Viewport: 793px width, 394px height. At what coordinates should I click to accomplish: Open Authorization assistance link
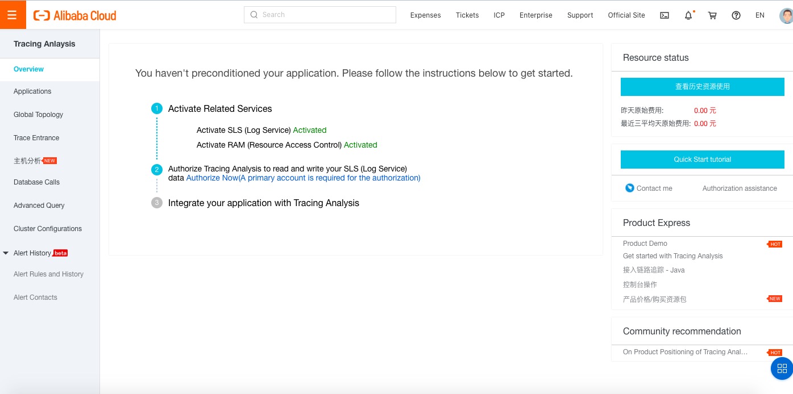click(739, 188)
